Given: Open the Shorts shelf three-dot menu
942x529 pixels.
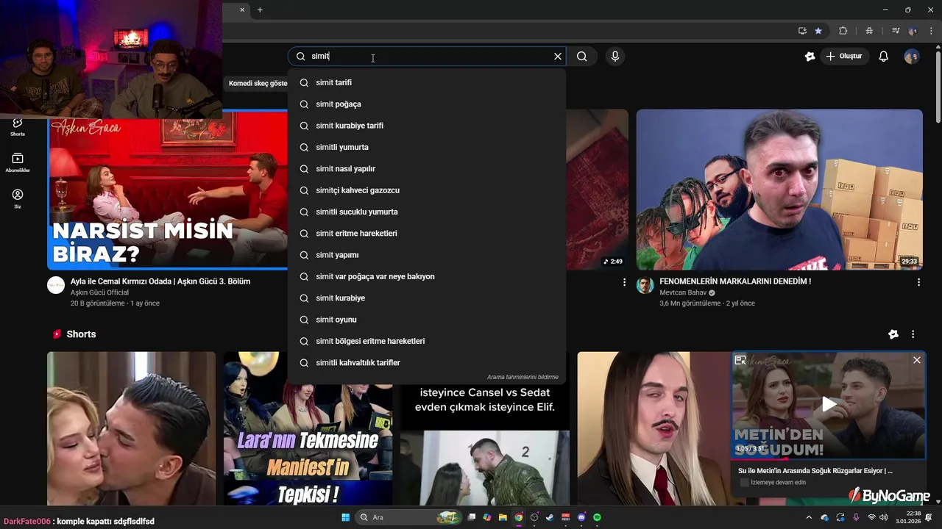Looking at the screenshot, I should click(x=913, y=334).
